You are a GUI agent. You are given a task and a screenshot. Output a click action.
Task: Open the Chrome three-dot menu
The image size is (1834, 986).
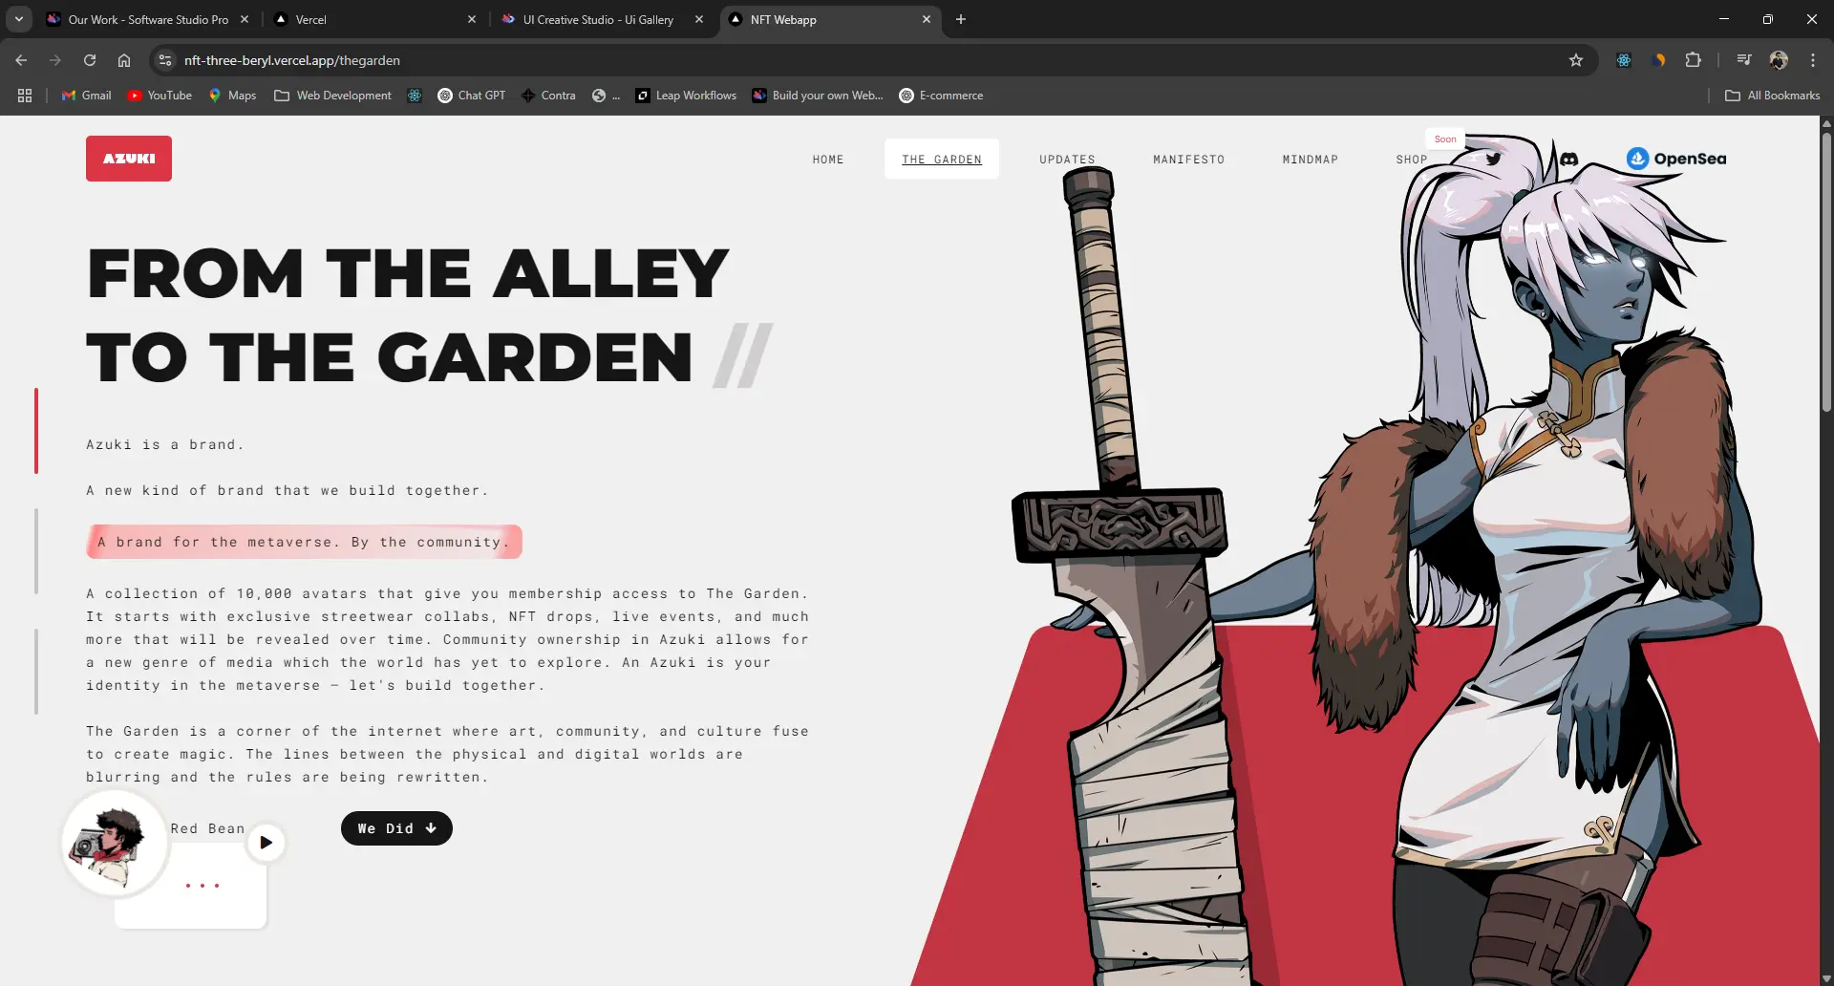pos(1813,60)
